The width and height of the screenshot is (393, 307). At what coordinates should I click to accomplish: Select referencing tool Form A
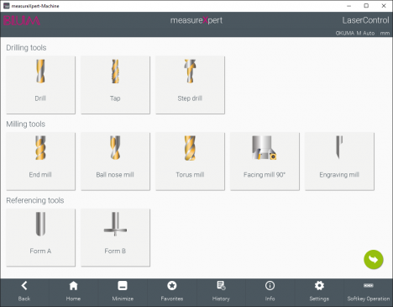[x=40, y=237]
